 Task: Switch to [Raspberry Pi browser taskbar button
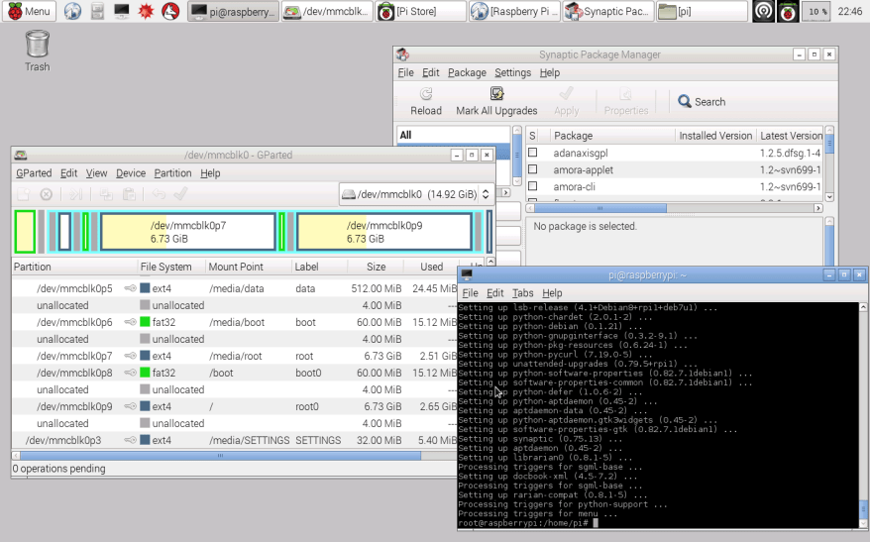tap(514, 11)
